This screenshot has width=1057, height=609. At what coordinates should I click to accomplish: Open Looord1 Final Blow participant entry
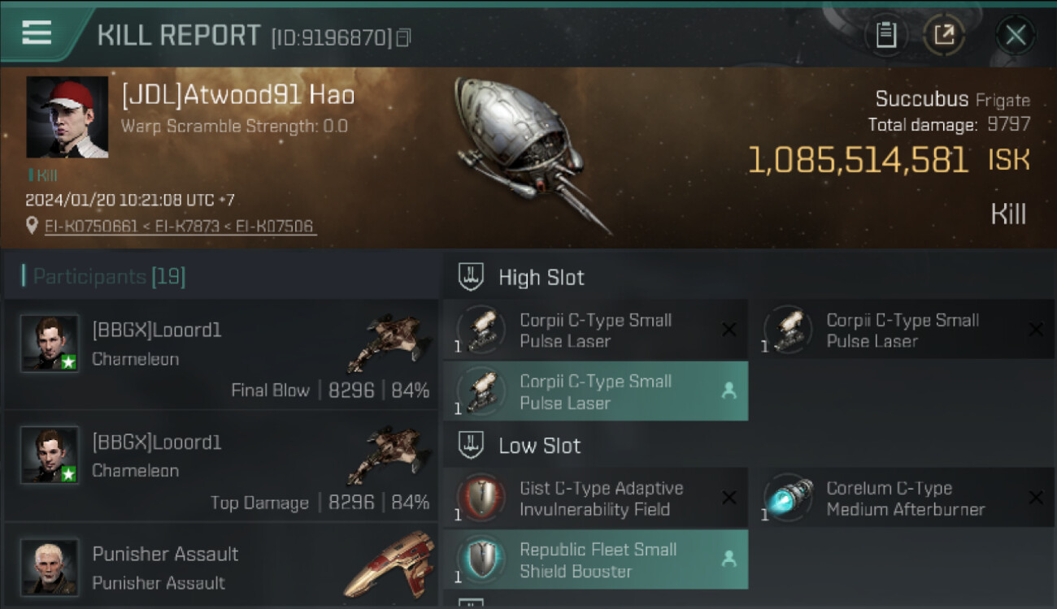(220, 355)
